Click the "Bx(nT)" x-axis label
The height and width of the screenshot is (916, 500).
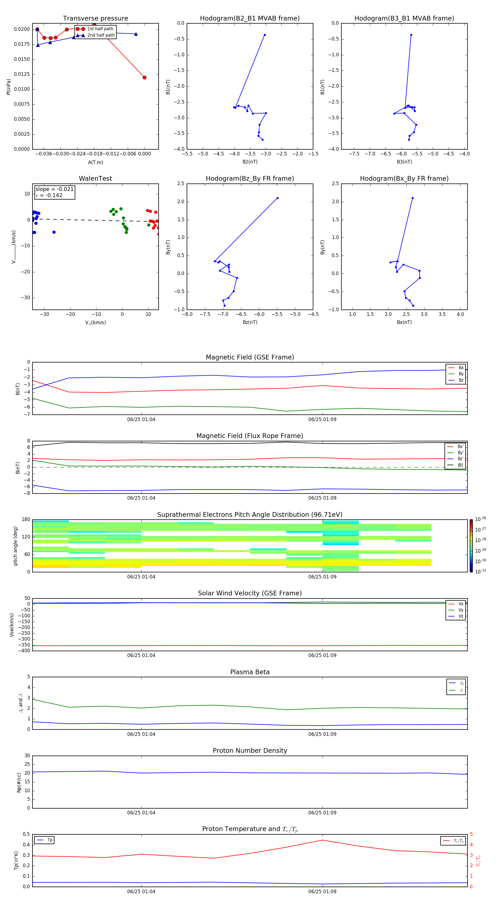[404, 322]
